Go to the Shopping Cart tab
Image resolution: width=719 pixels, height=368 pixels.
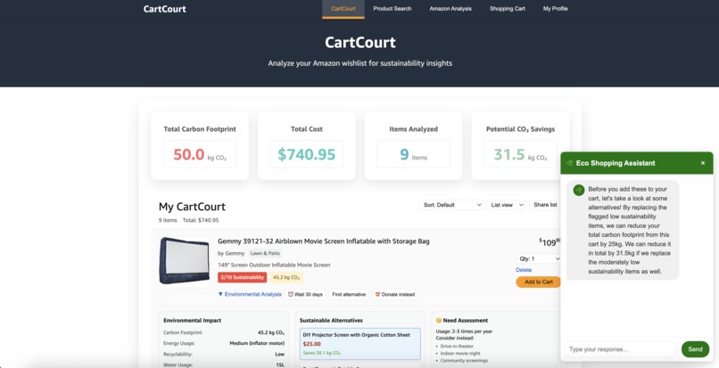click(x=508, y=9)
